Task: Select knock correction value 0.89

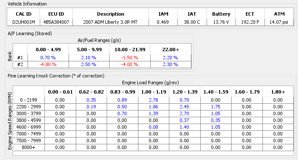Action: coord(123,100)
